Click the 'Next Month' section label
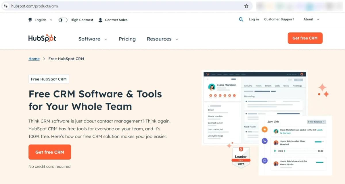 pyautogui.click(x=250, y=127)
